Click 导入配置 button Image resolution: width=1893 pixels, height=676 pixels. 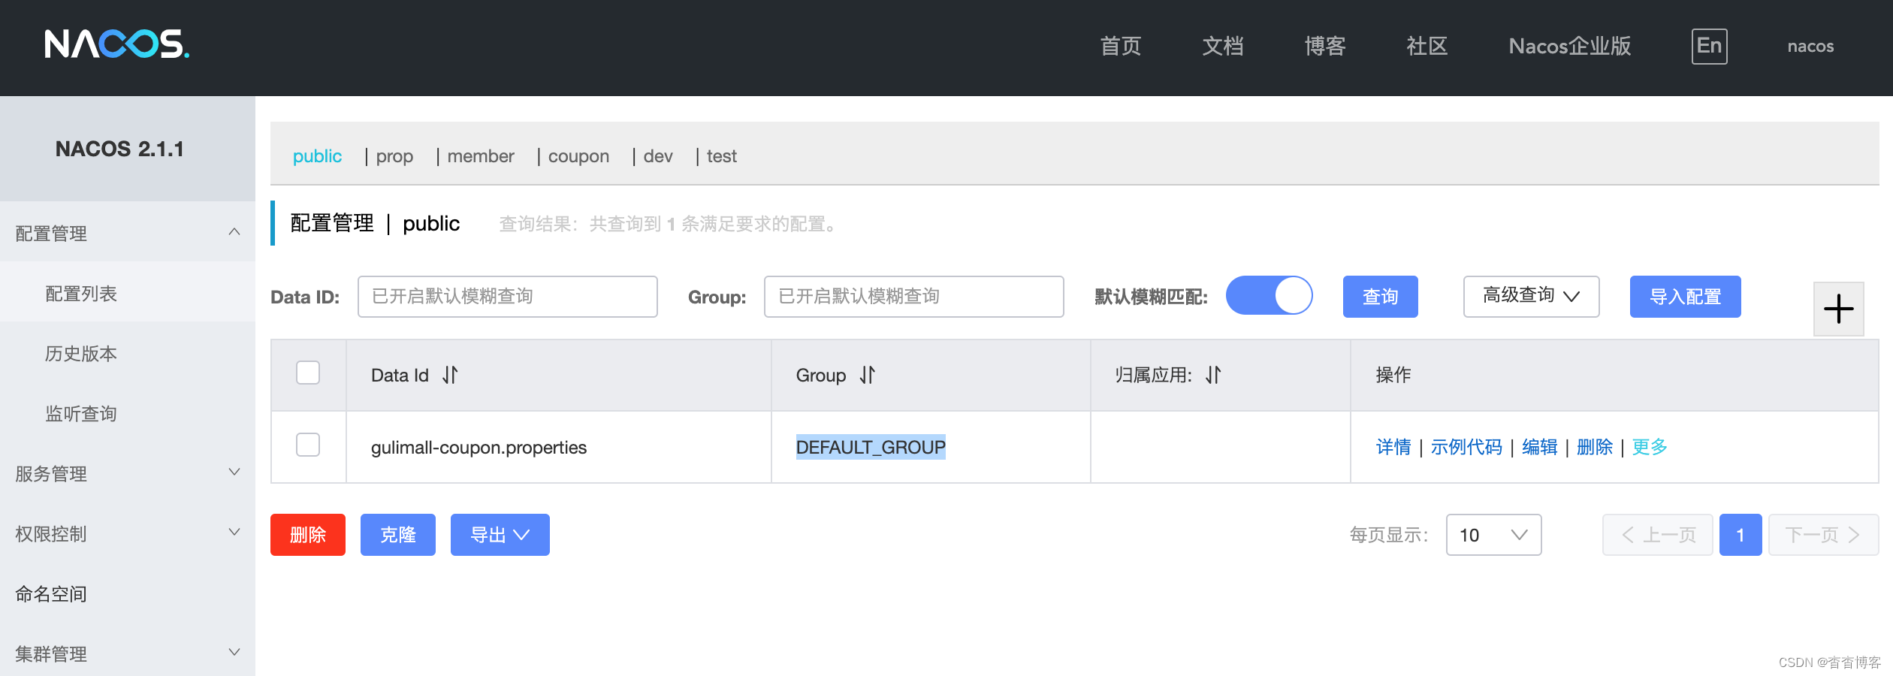1685,296
